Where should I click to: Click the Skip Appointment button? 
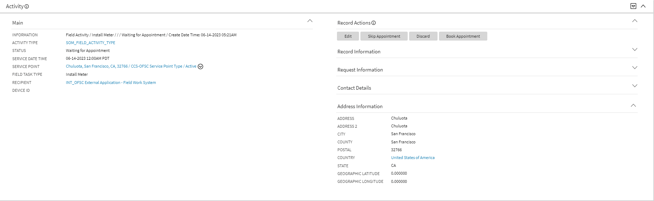[384, 36]
